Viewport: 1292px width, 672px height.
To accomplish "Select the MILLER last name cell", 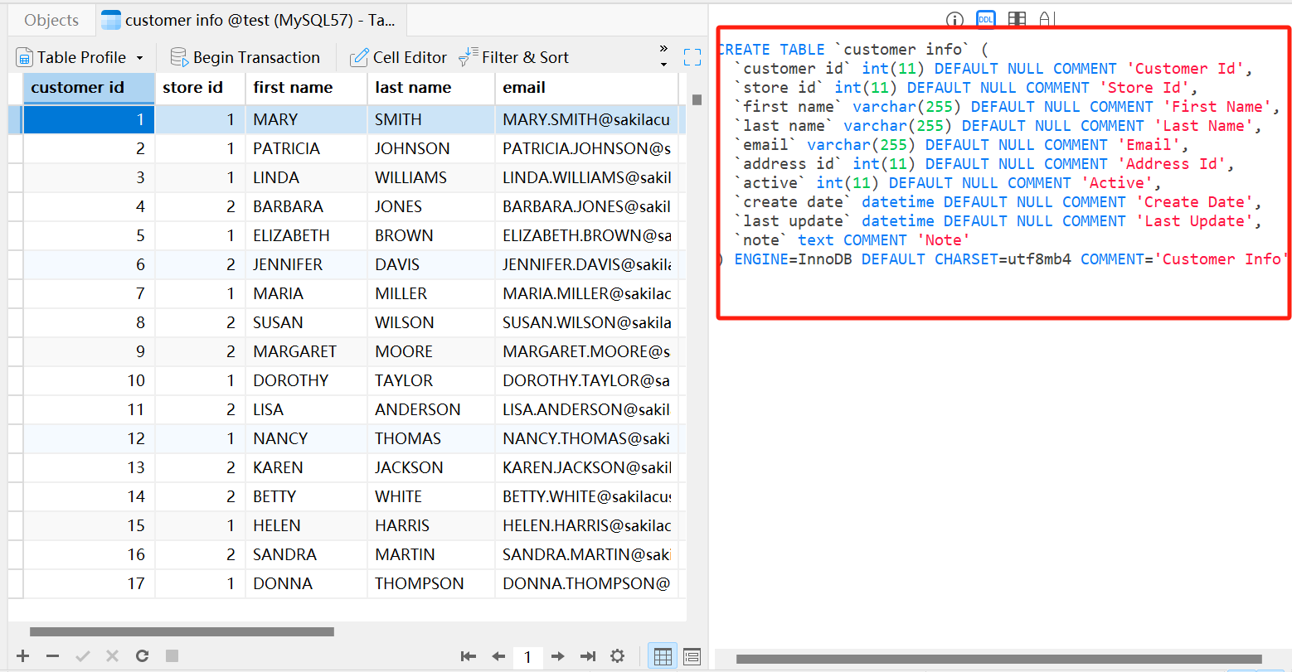I will click(x=431, y=293).
